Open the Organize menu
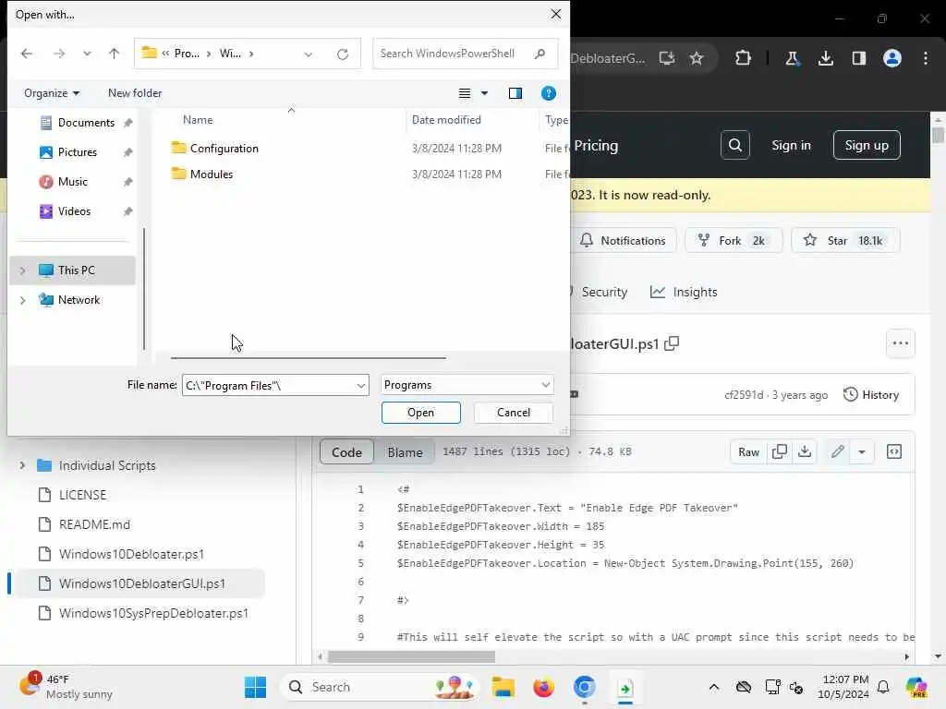946x709 pixels. (x=52, y=93)
